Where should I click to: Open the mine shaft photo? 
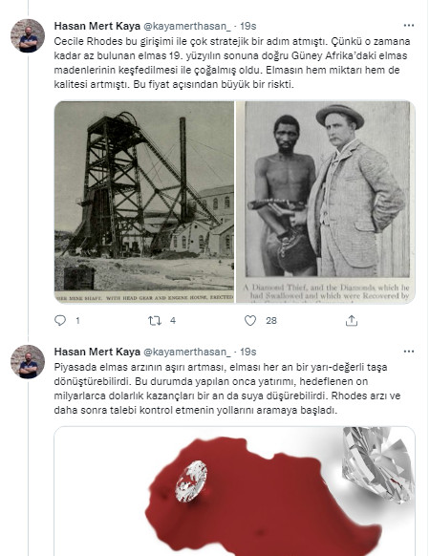[144, 203]
